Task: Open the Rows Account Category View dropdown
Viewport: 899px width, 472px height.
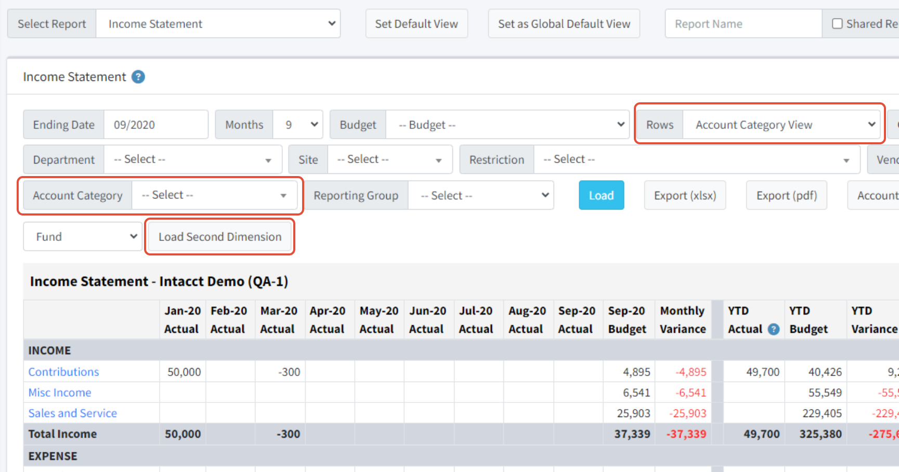Action: pos(781,125)
